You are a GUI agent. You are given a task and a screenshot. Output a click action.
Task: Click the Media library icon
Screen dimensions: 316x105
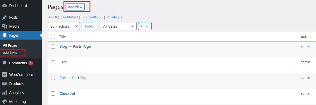pos(4,26)
